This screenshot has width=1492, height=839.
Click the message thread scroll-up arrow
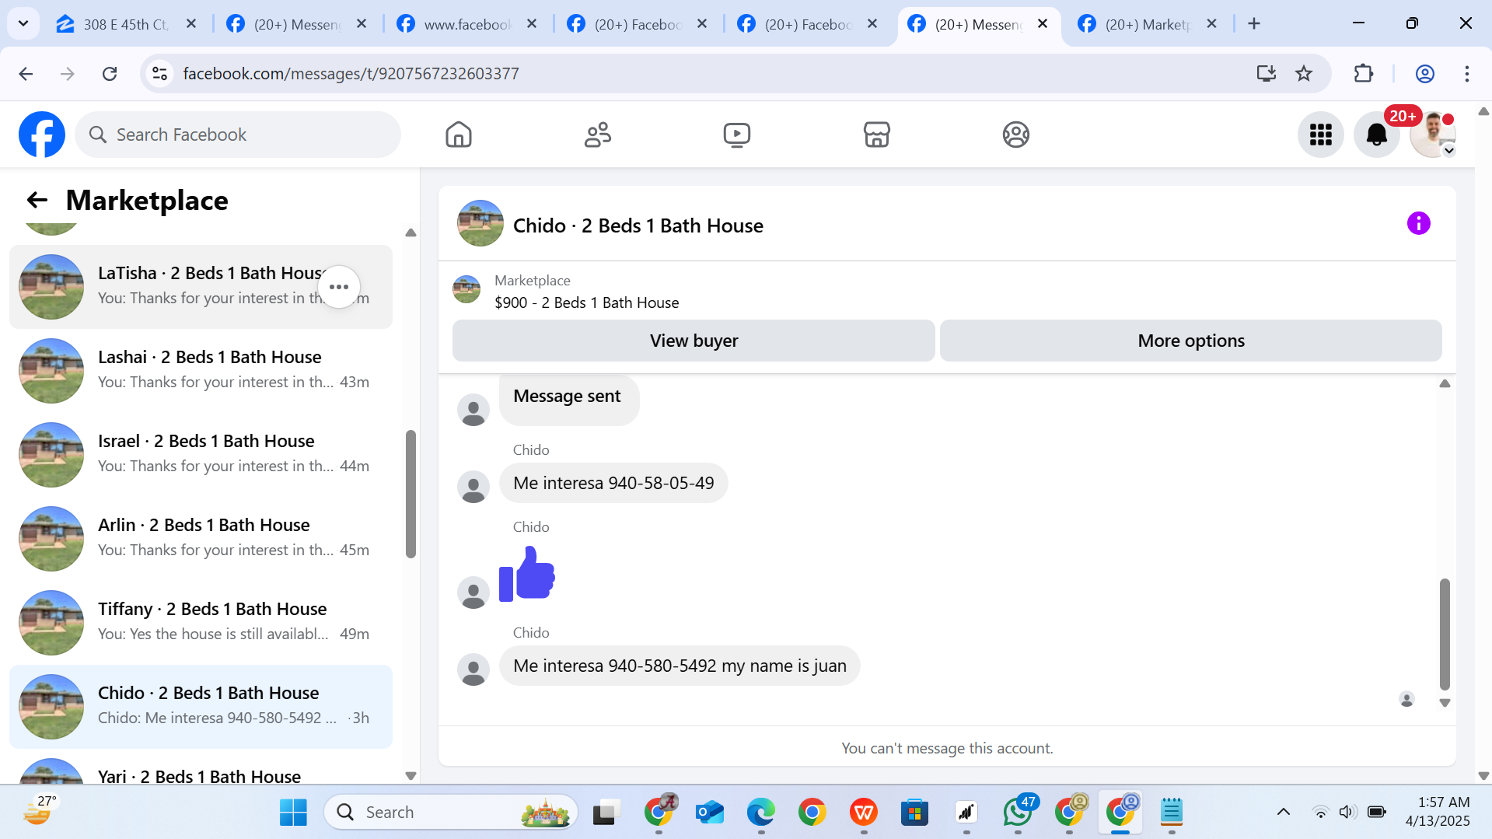[x=1445, y=383]
